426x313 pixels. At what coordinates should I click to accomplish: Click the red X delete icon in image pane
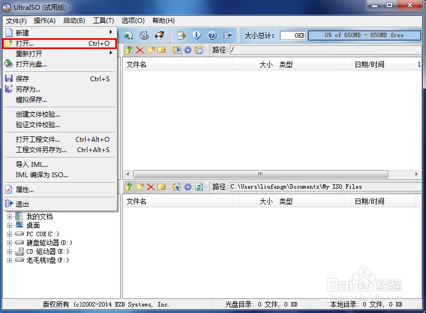pyautogui.click(x=140, y=50)
